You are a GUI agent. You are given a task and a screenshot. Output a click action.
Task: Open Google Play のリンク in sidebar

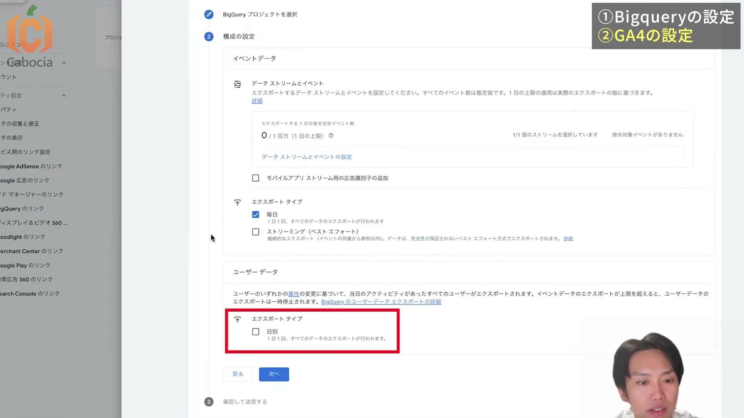pos(25,266)
